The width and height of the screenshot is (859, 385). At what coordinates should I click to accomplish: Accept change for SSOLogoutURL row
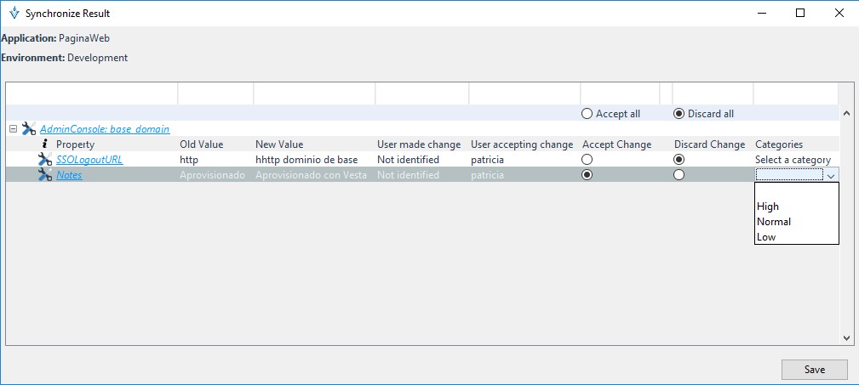[x=587, y=160]
